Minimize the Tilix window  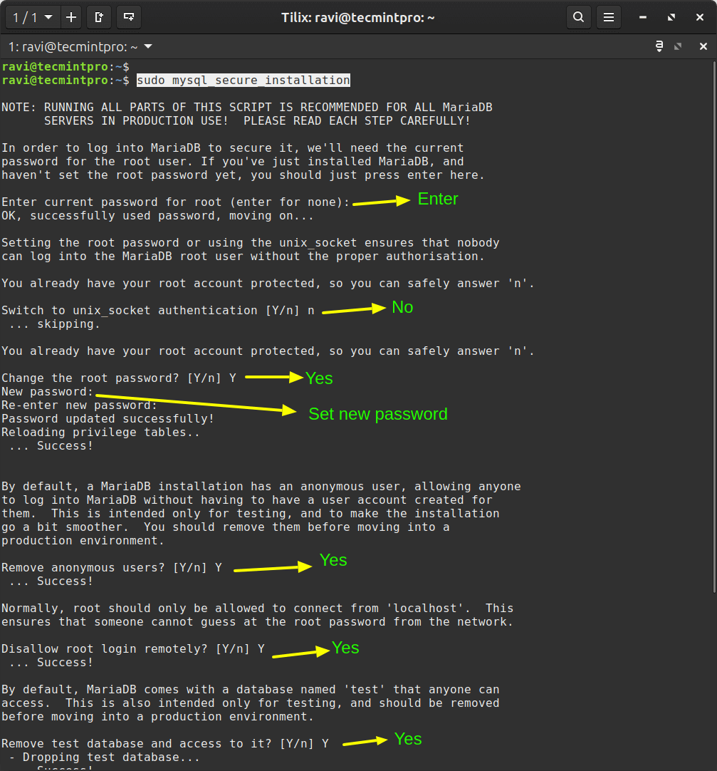[x=644, y=17]
